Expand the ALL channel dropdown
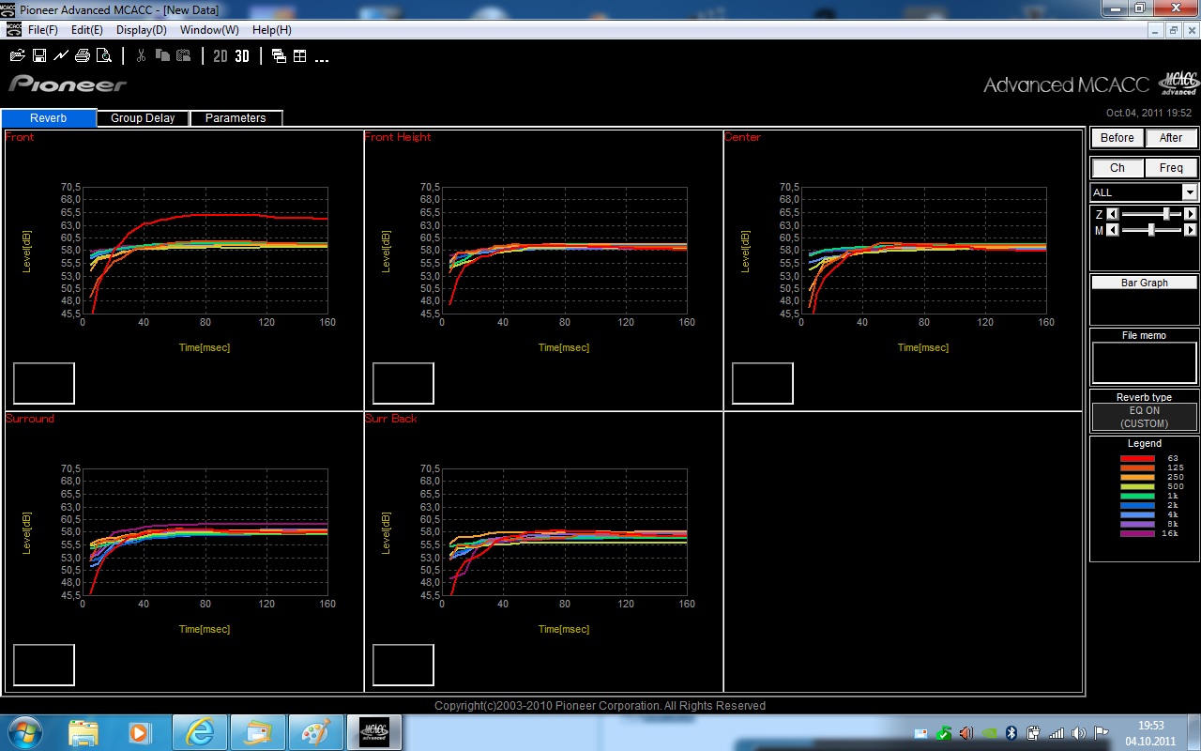This screenshot has height=751, width=1201. tap(1190, 192)
